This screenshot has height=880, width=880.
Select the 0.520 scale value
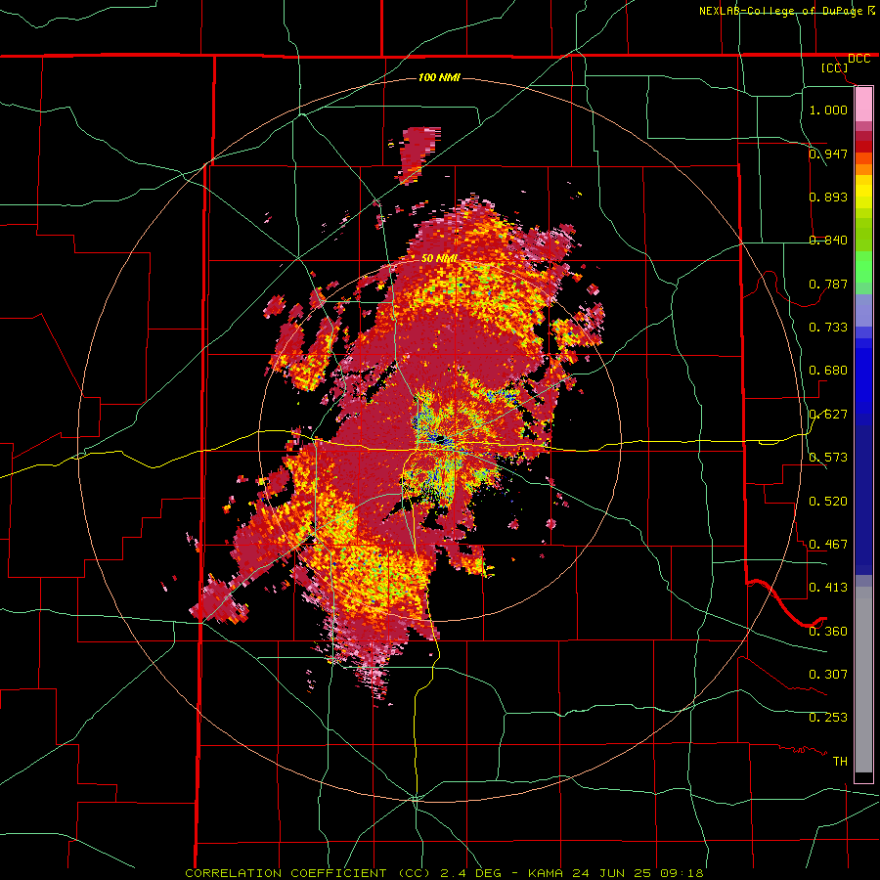[828, 501]
